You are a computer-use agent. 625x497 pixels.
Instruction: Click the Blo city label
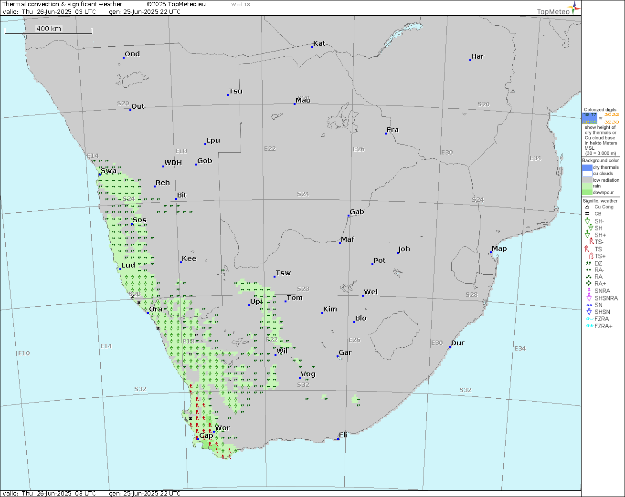click(361, 318)
